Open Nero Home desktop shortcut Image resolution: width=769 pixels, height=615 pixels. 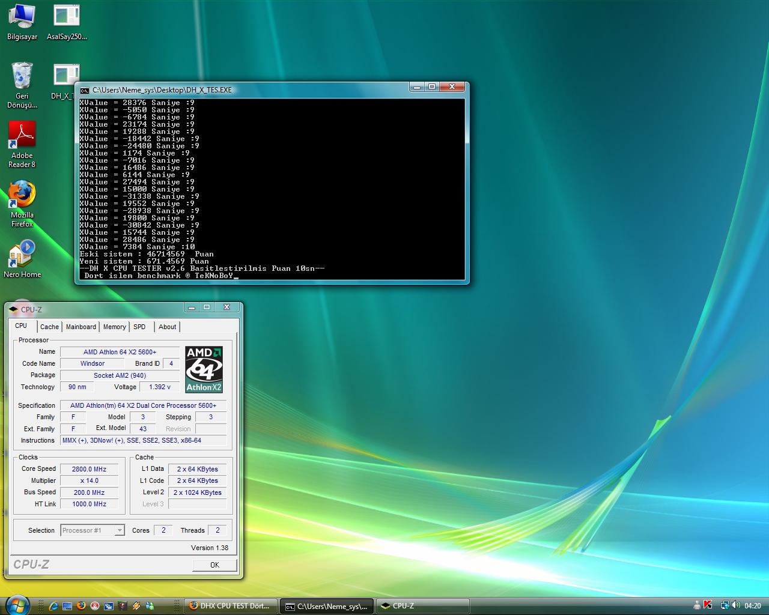(22, 258)
